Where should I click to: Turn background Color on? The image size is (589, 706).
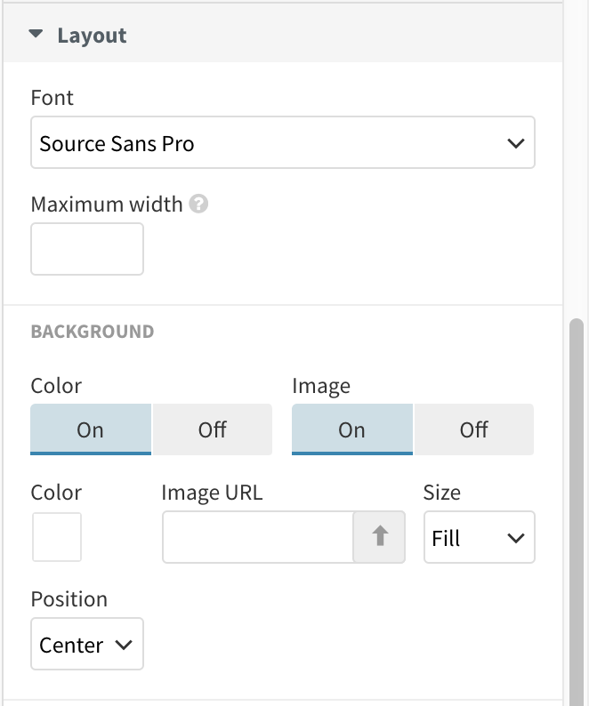point(91,429)
